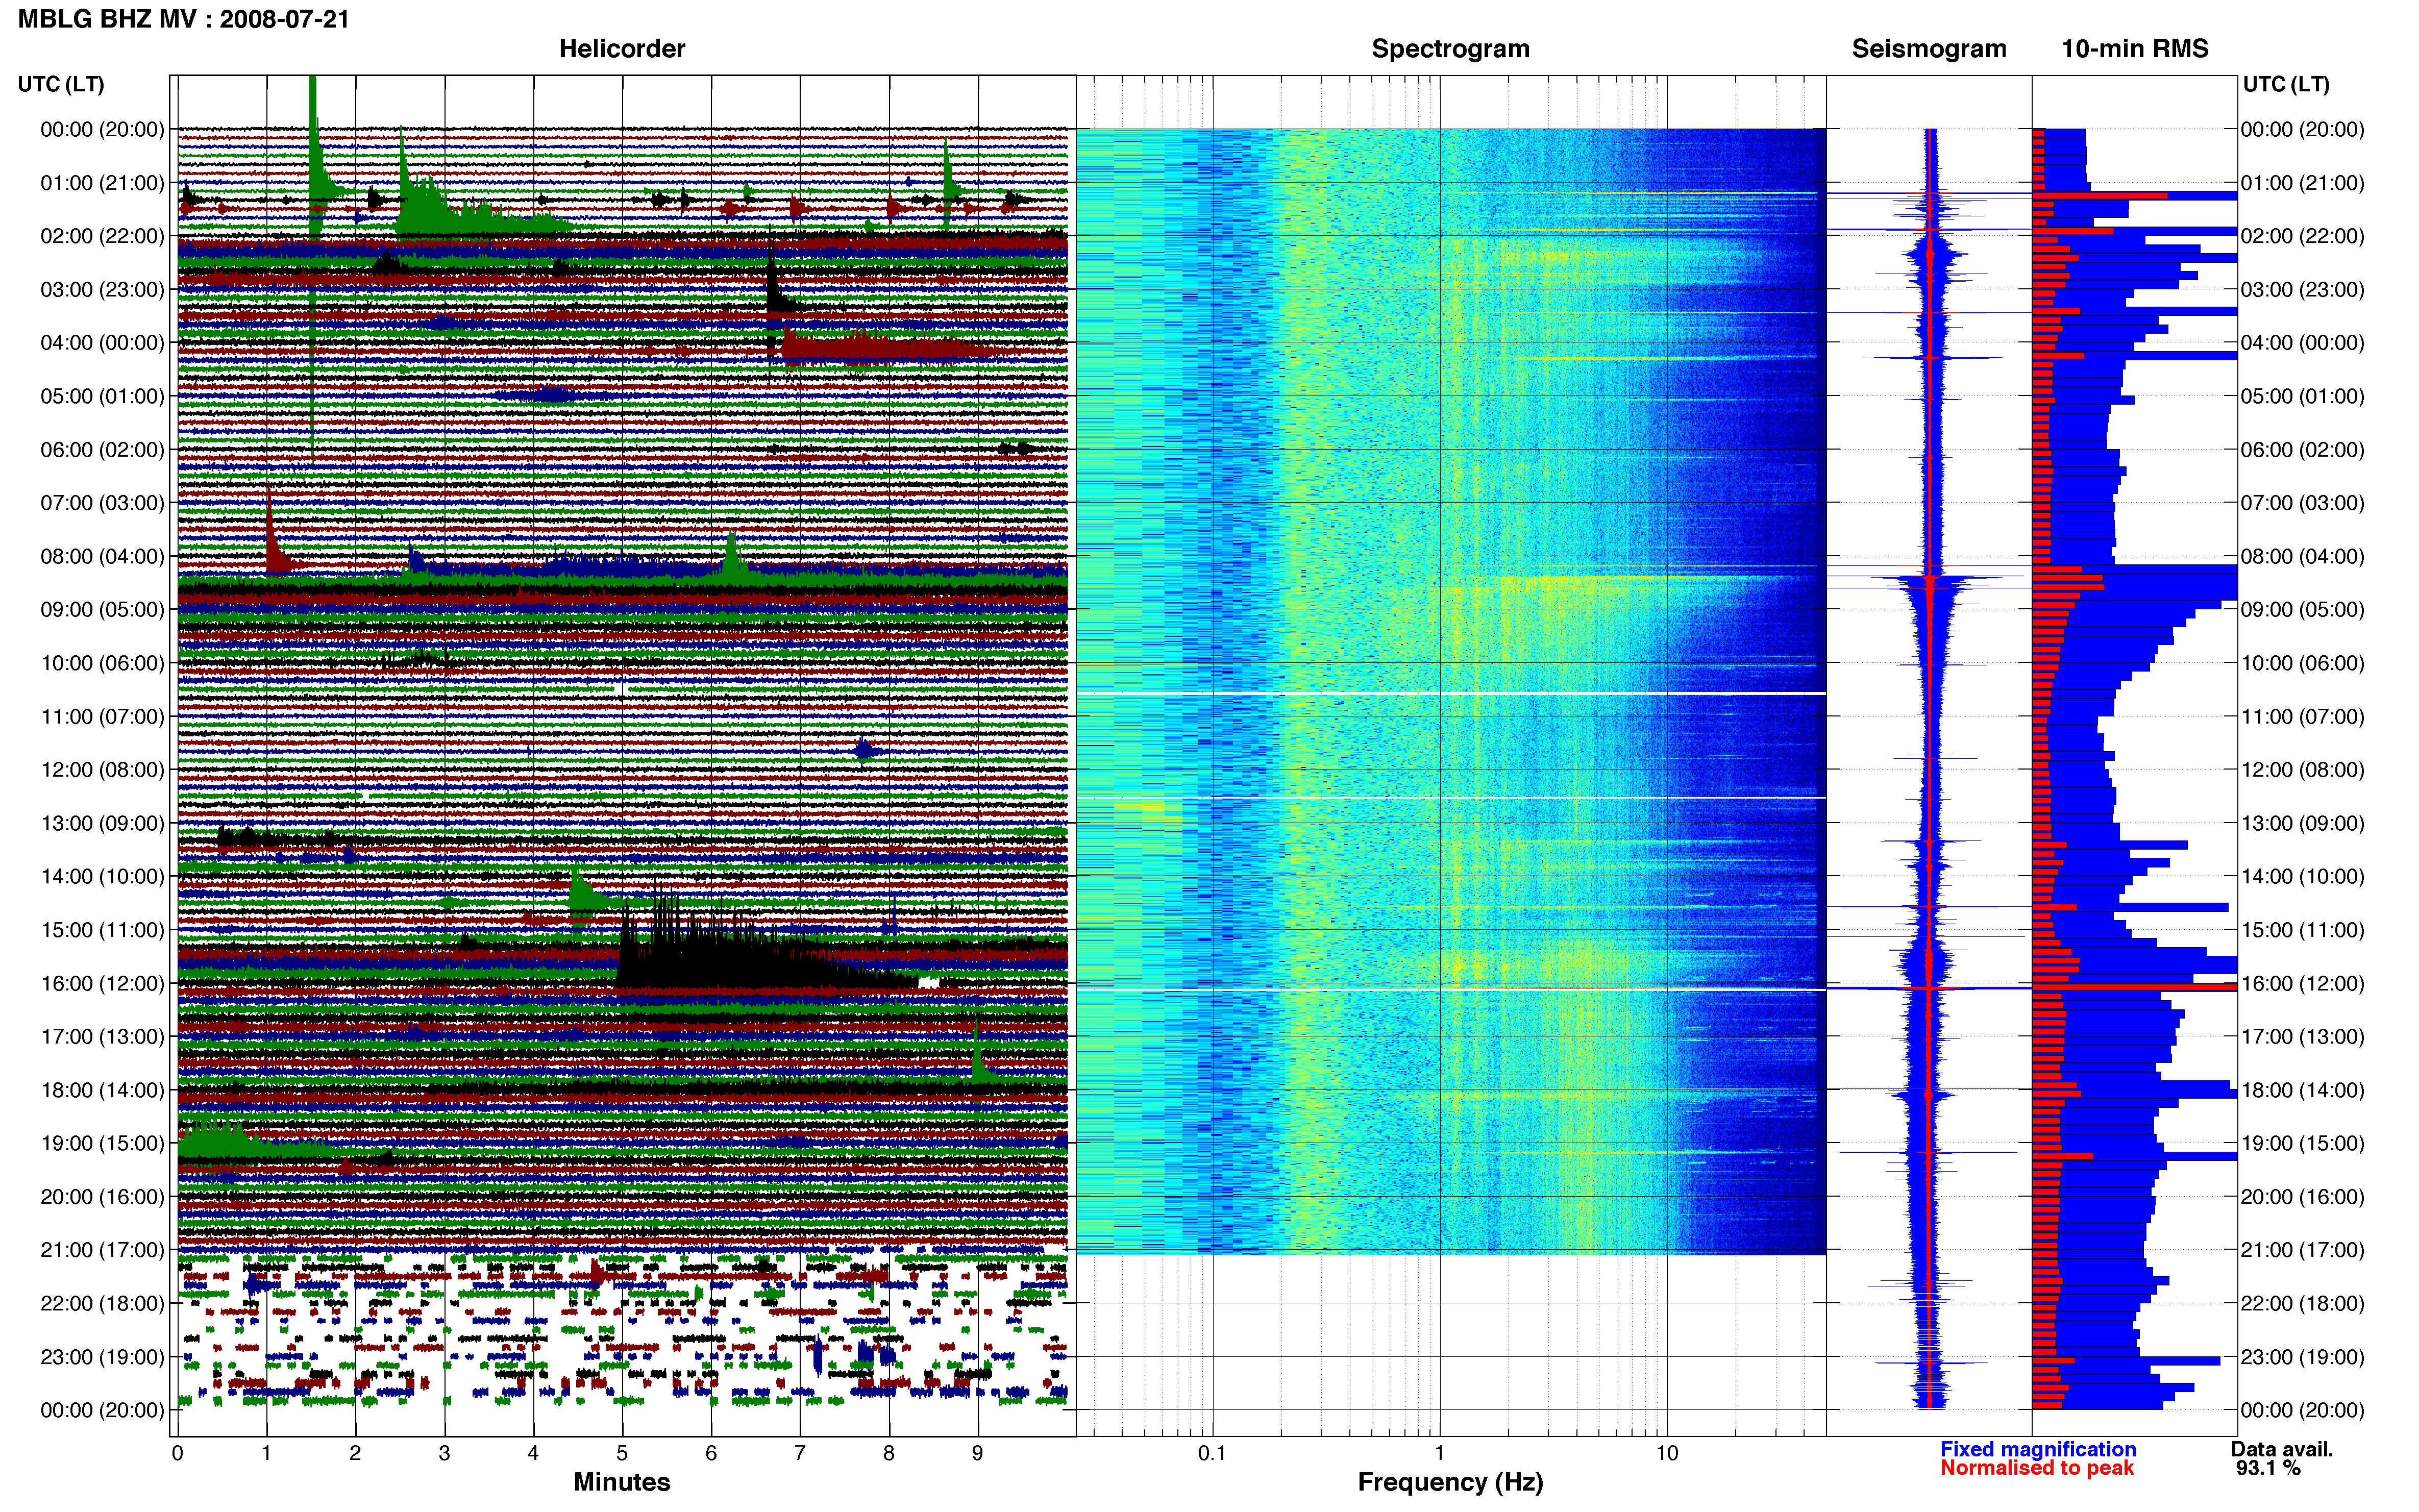Click minute tick 7 on the Helicorder axis
This screenshot has width=2419, height=1512.
pyautogui.click(x=800, y=1453)
